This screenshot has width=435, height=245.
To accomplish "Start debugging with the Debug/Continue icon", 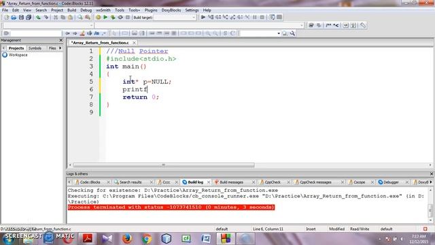I will (x=203, y=17).
